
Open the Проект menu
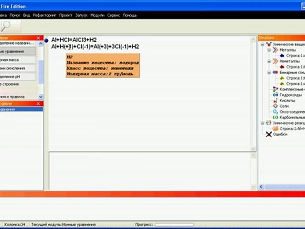pos(66,15)
